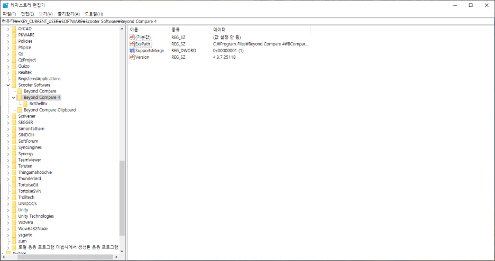
Task: Click the Thingamahoochie folder icon
Action: [14, 172]
